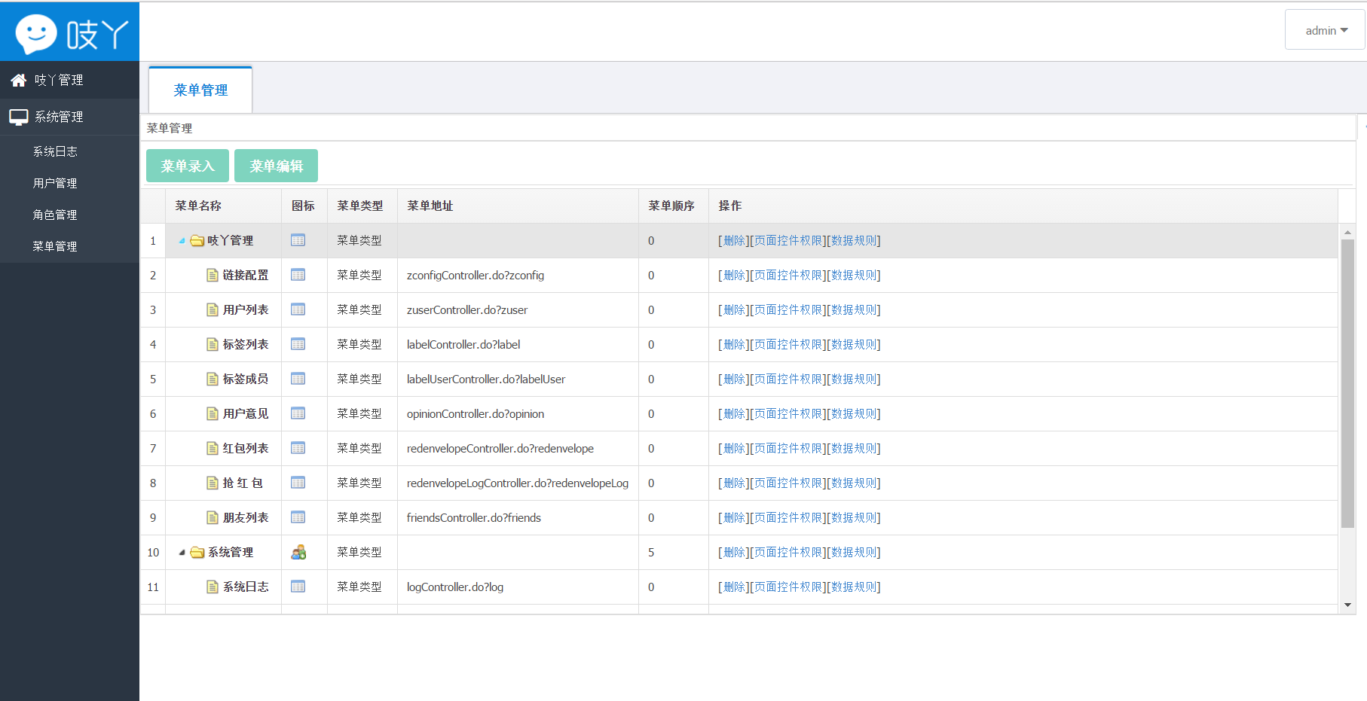1367x701 pixels.
Task: Click the table icon in the 标签成员 row
Action: click(298, 379)
